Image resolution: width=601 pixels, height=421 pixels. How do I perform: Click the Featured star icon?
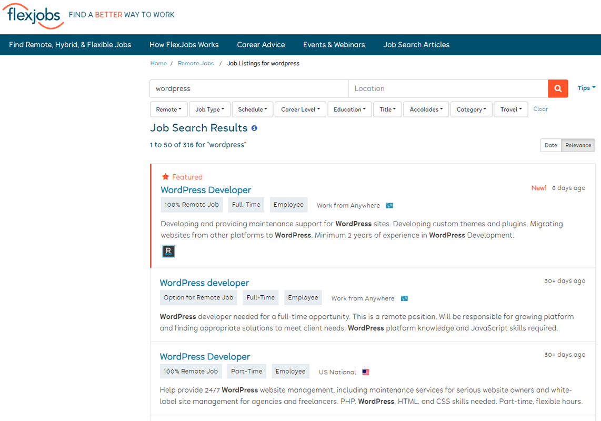(166, 177)
